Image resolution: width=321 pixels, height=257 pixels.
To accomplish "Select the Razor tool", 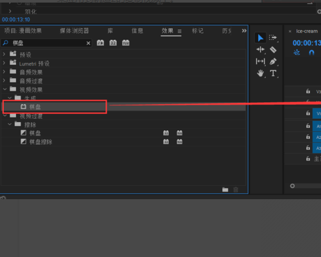I will 273,49.
